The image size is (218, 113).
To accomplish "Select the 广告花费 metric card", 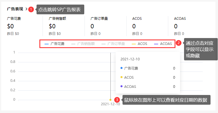I will [x=24, y=26].
